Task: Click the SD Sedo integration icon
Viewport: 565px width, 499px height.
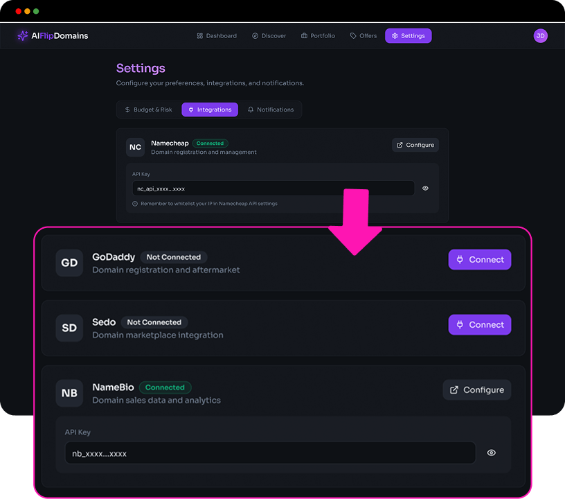Action: coord(69,329)
